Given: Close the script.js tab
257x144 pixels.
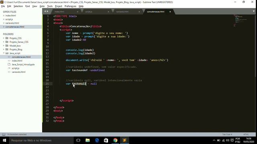Looking at the screenshot, I should click(x=108, y=12).
